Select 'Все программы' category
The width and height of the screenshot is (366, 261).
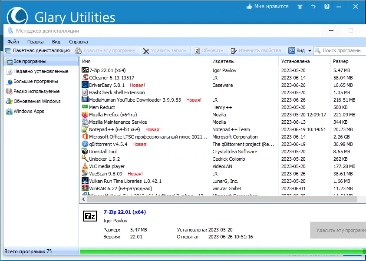[x=41, y=61]
